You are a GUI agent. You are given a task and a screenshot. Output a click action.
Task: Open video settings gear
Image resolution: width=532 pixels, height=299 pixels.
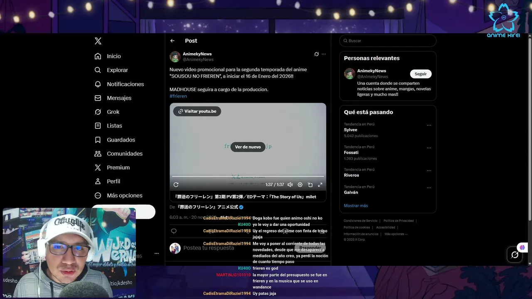pyautogui.click(x=300, y=185)
